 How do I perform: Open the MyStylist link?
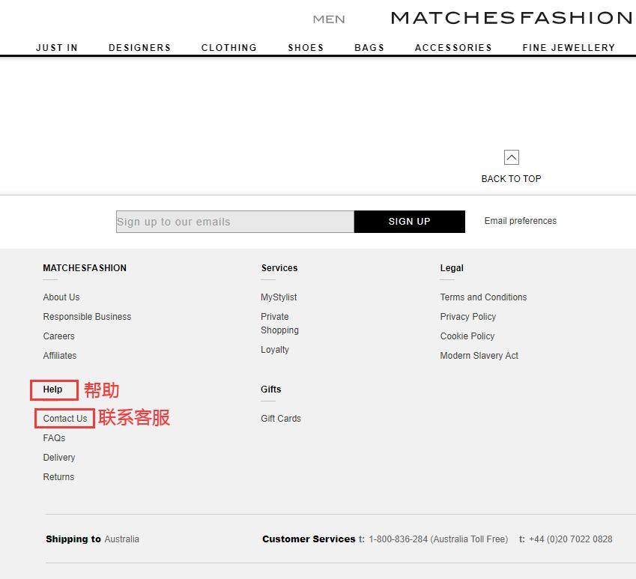pyautogui.click(x=279, y=297)
